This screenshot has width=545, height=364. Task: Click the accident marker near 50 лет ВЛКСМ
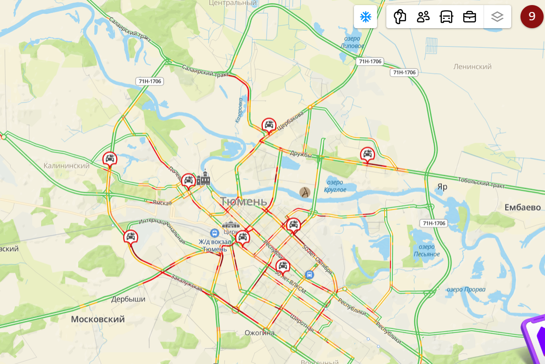(x=283, y=267)
